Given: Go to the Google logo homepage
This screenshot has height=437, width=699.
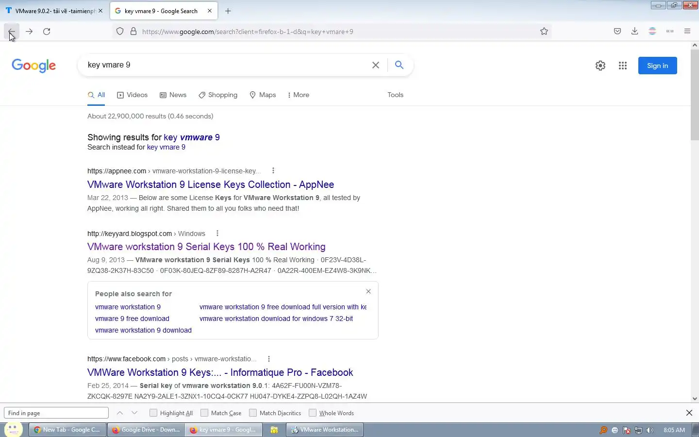Looking at the screenshot, I should click(33, 66).
